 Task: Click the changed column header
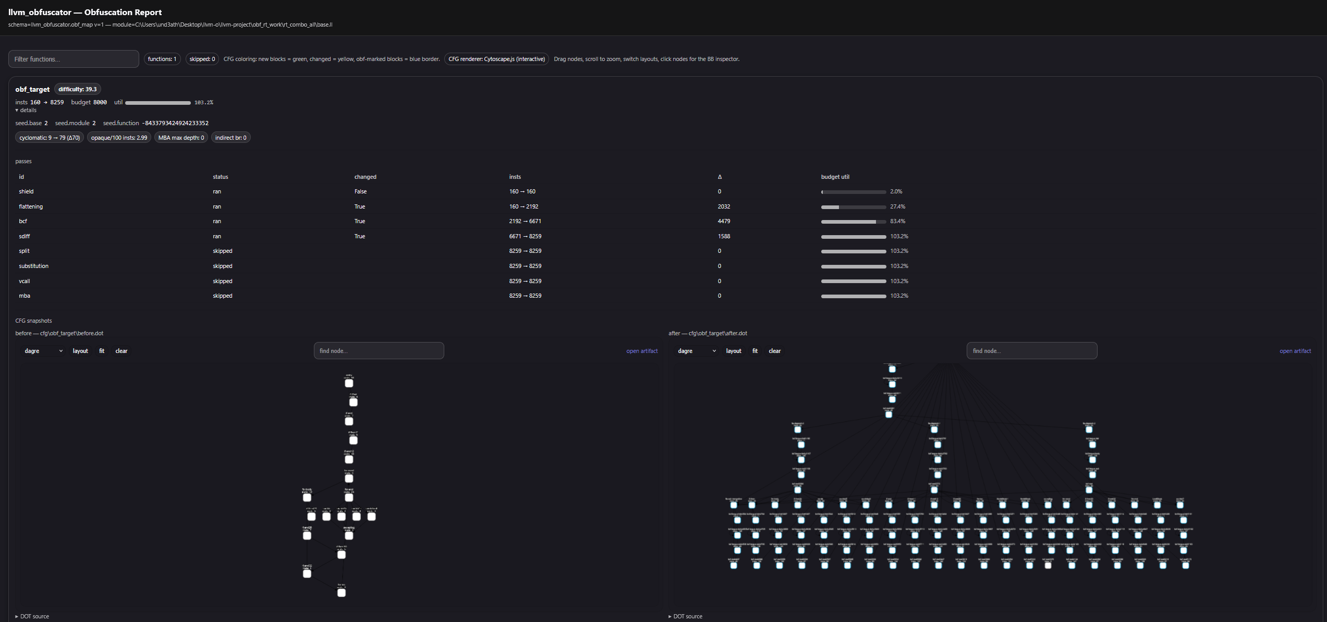point(366,177)
